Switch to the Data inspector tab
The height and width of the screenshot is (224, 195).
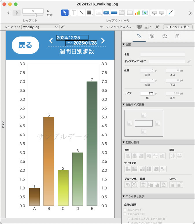click(x=177, y=36)
